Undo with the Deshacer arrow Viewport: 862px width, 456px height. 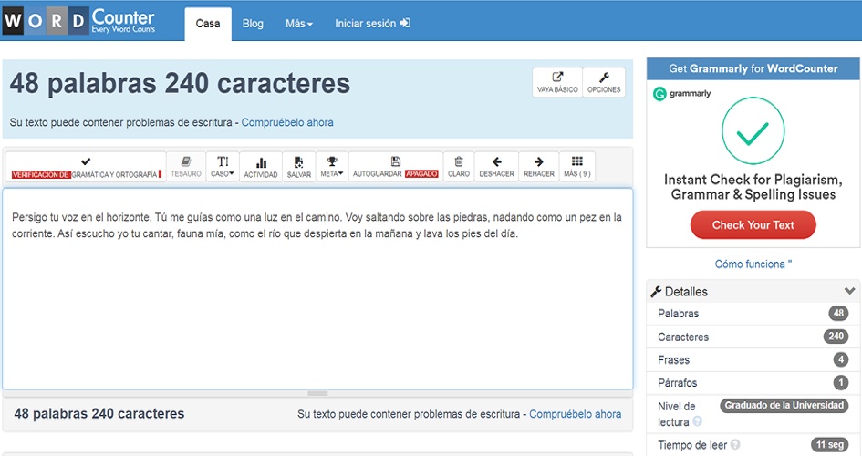pyautogui.click(x=496, y=166)
